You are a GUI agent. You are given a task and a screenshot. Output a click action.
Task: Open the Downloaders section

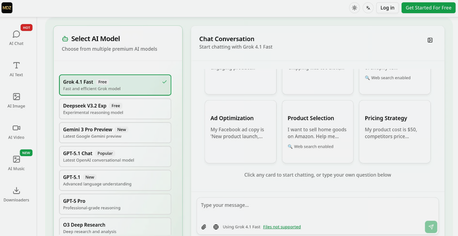(16, 194)
